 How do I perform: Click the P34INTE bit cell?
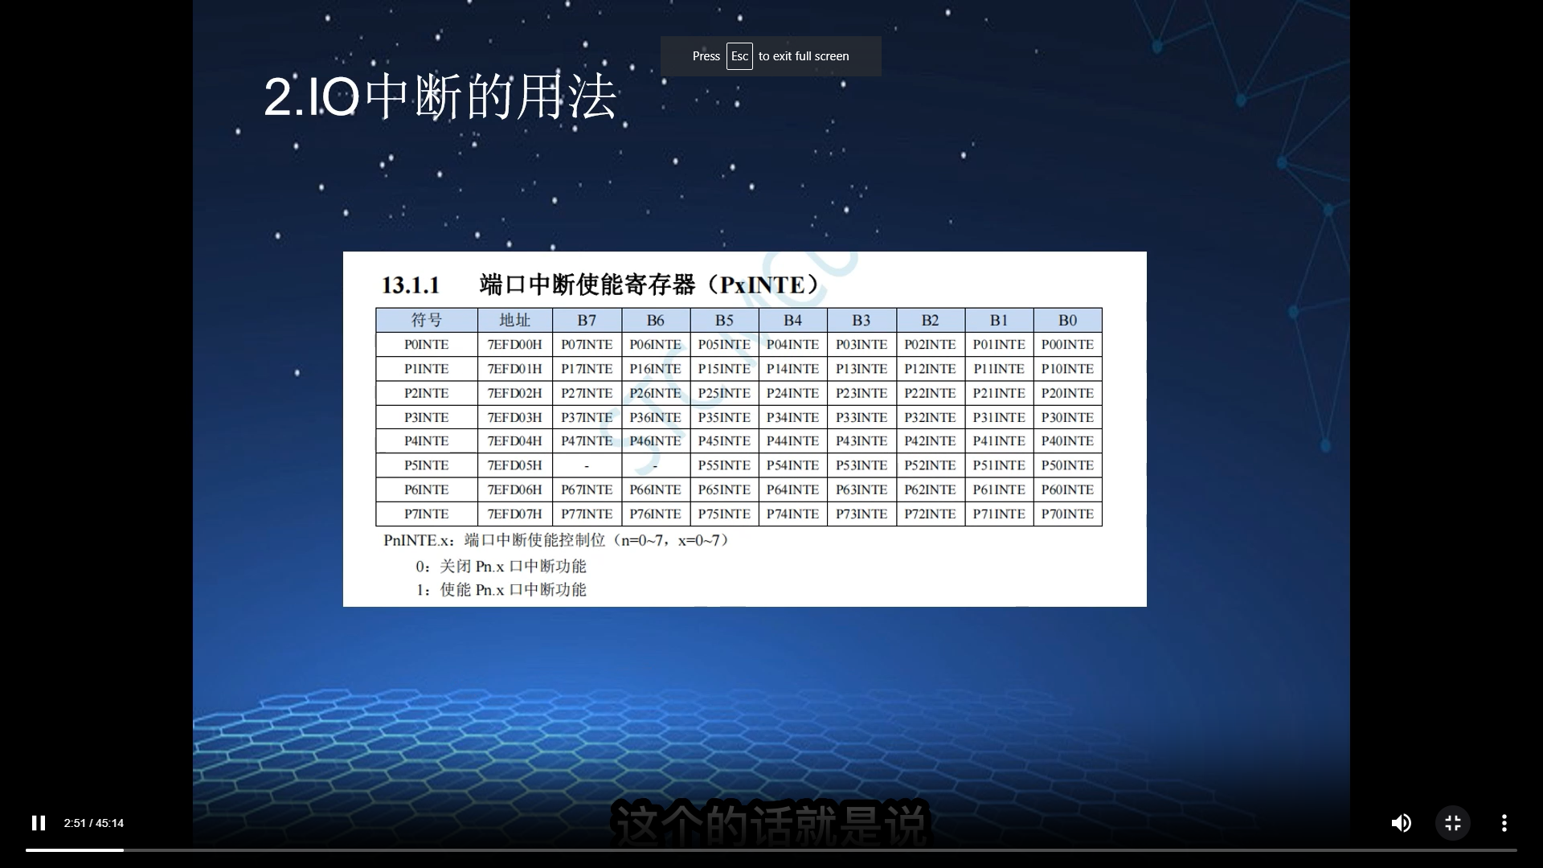(792, 417)
